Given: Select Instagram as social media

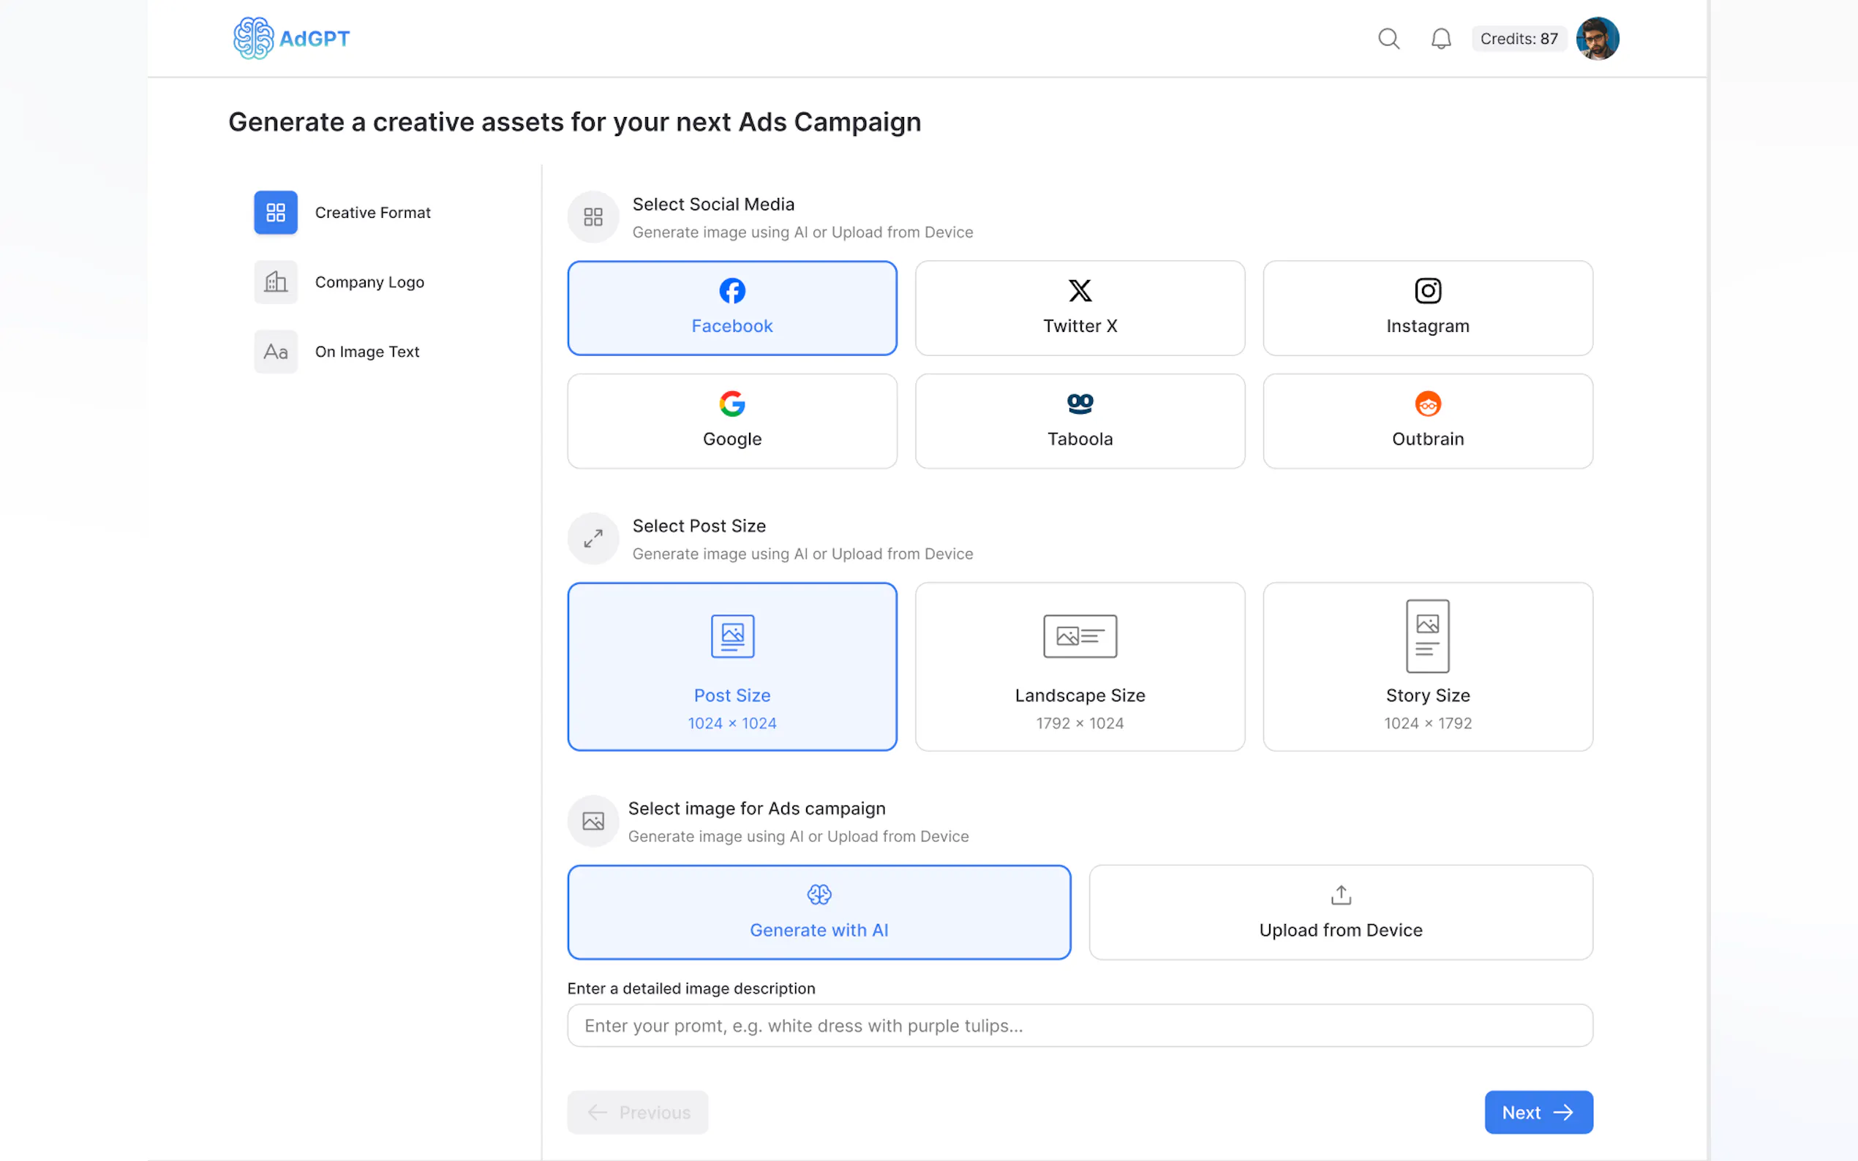Looking at the screenshot, I should (x=1427, y=308).
